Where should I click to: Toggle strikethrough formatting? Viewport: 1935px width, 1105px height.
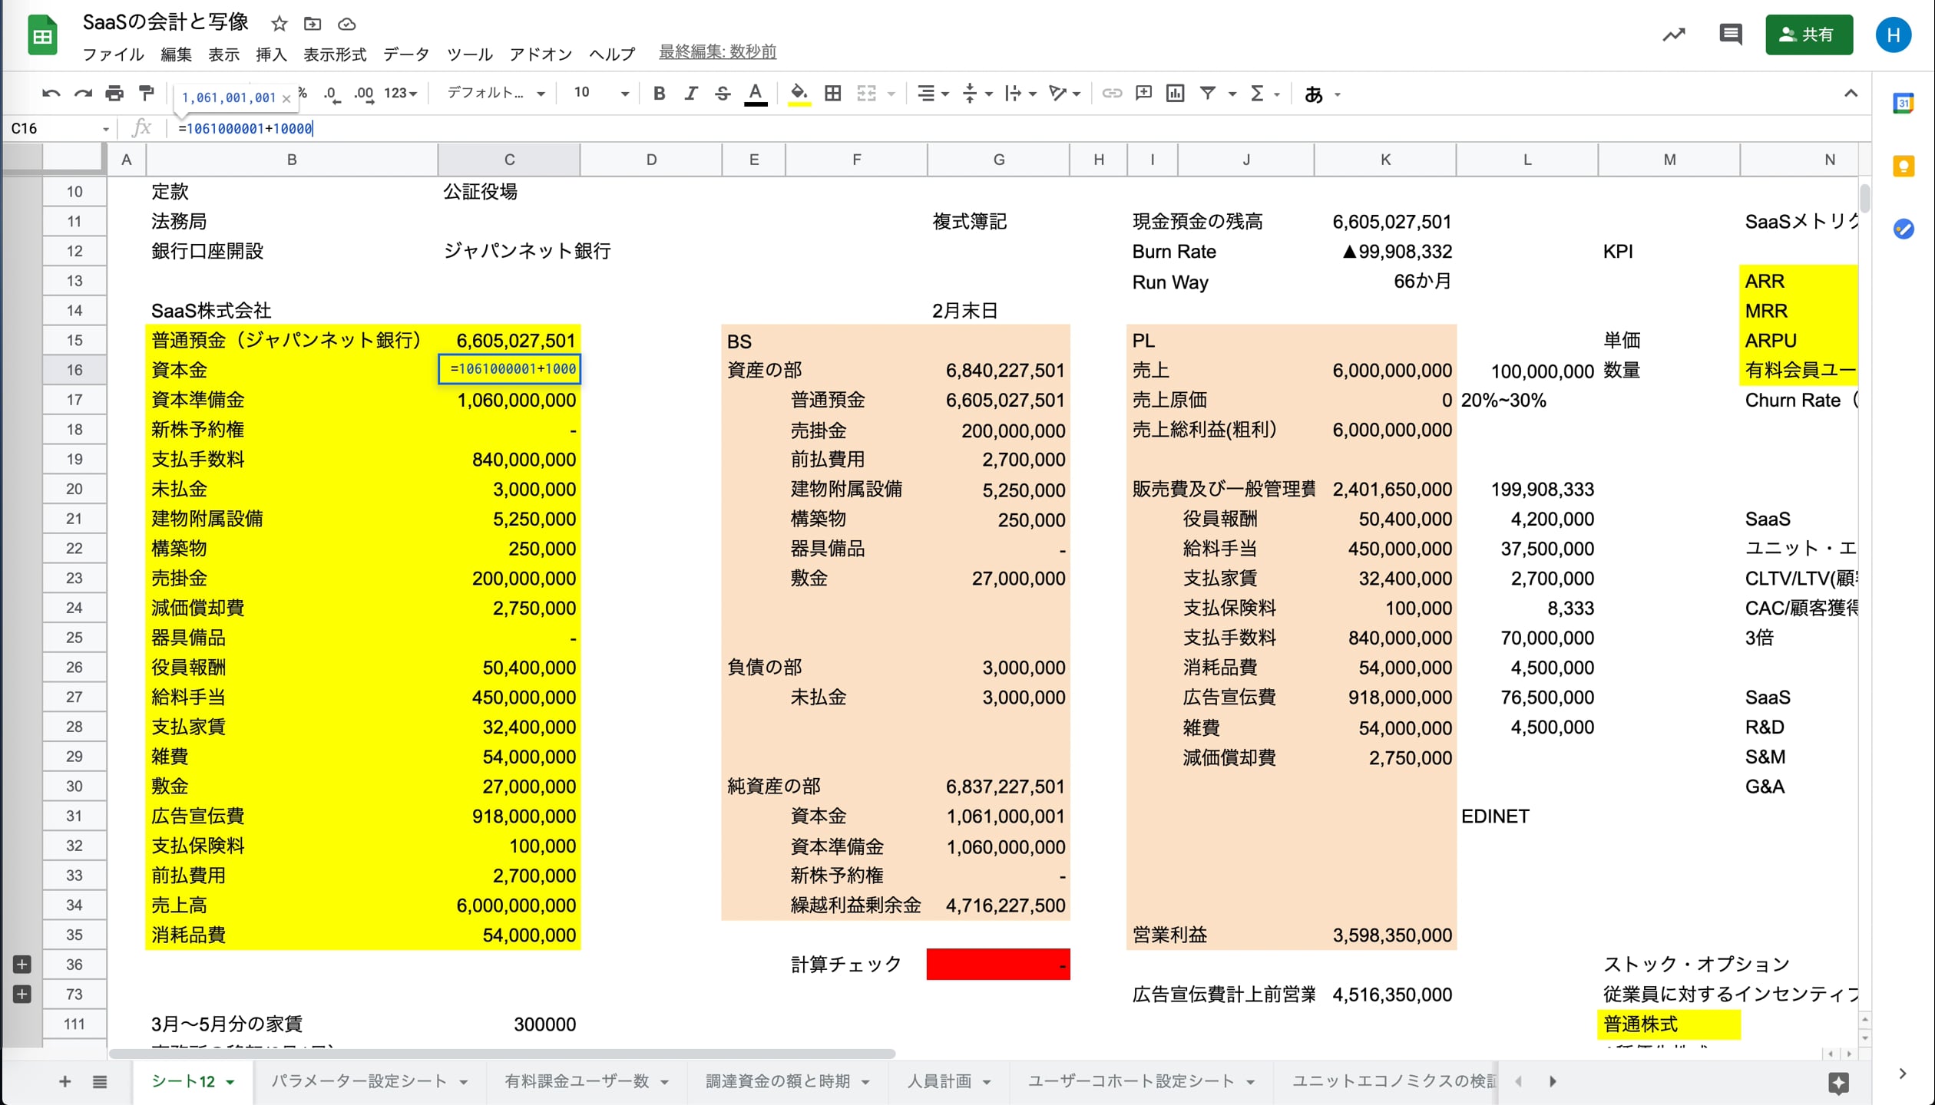(x=722, y=94)
